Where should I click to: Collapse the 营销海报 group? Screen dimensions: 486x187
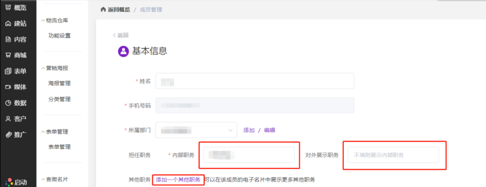(55, 68)
